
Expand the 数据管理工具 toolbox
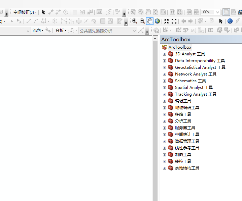[x=164, y=142]
